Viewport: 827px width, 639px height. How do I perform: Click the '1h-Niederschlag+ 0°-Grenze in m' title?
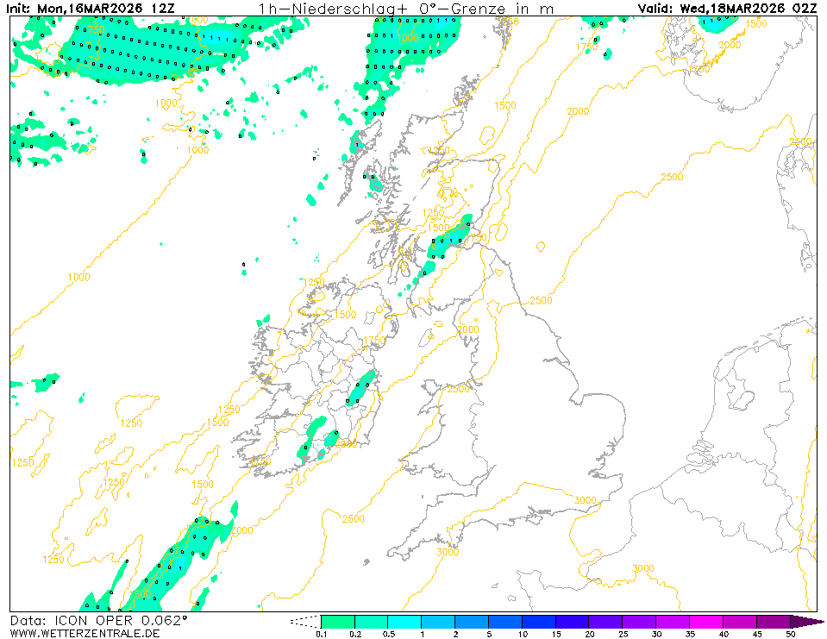405,9
